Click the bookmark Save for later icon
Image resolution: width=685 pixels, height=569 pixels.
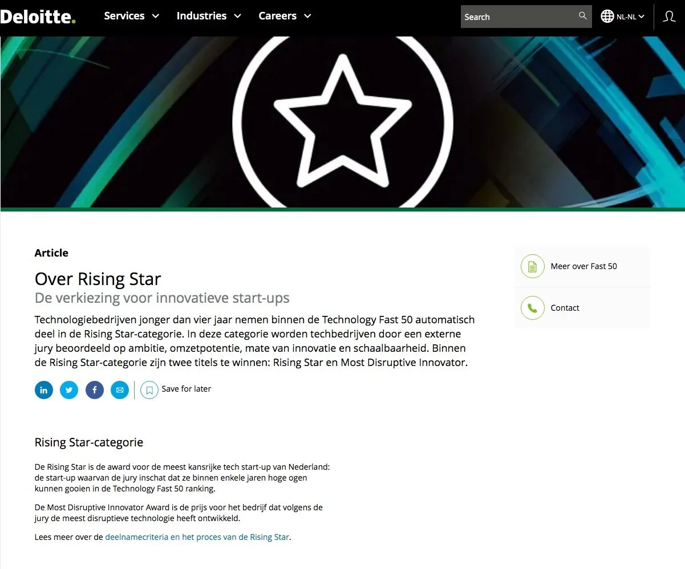tap(149, 390)
